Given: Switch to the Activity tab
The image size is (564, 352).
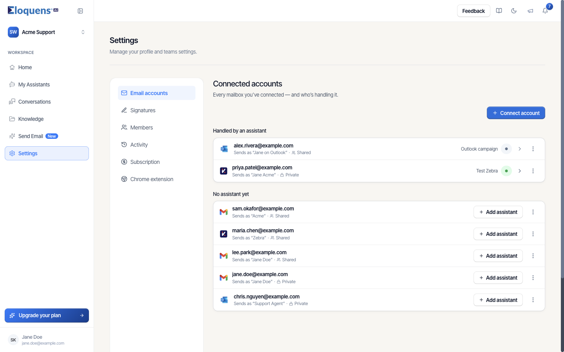Looking at the screenshot, I should click(157, 145).
